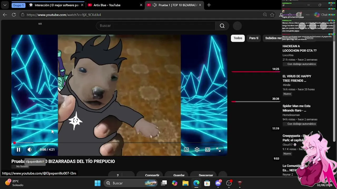337x189 pixels.
Task: Open Discord from the taskbar
Action: coord(218,183)
